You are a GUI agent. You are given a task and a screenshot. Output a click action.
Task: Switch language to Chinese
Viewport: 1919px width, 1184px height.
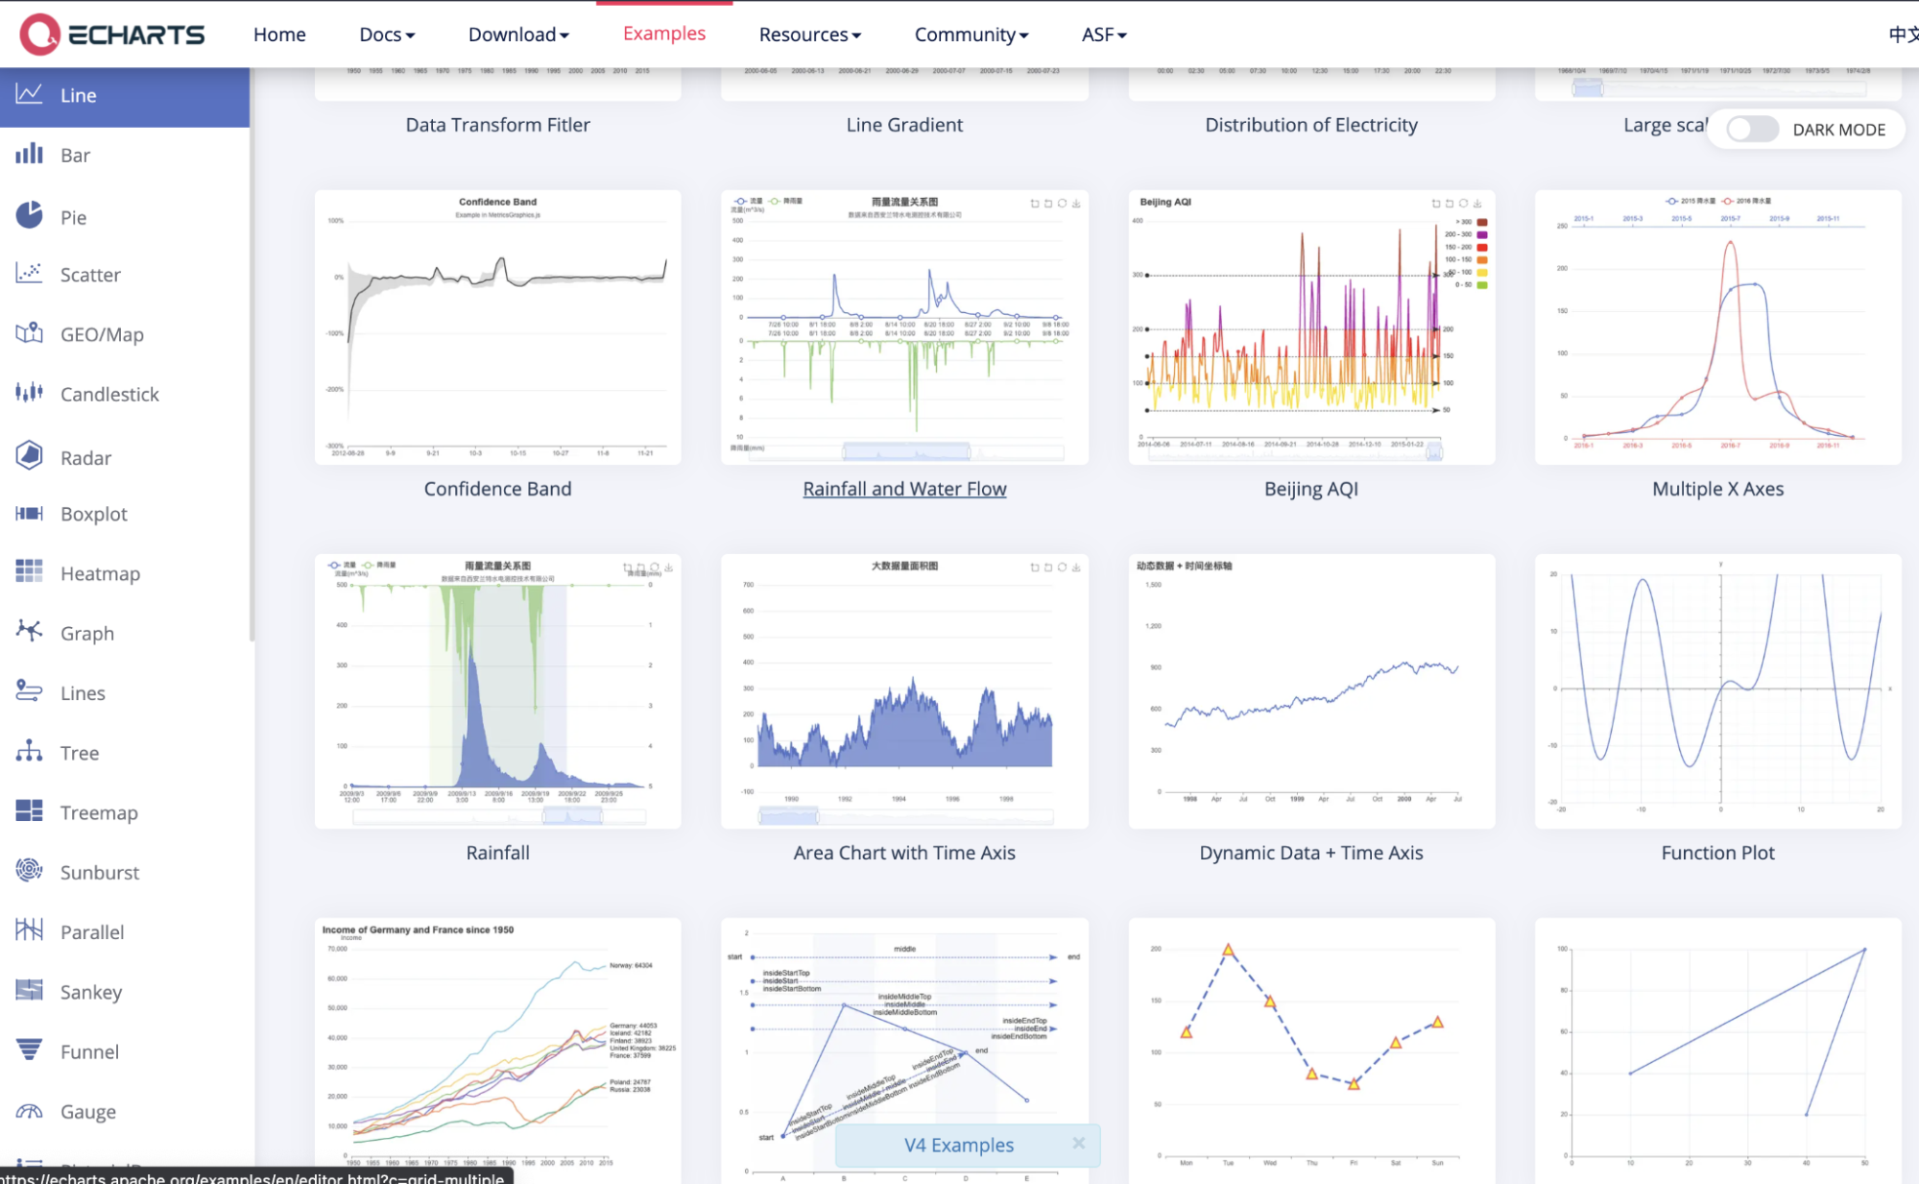pos(1903,35)
